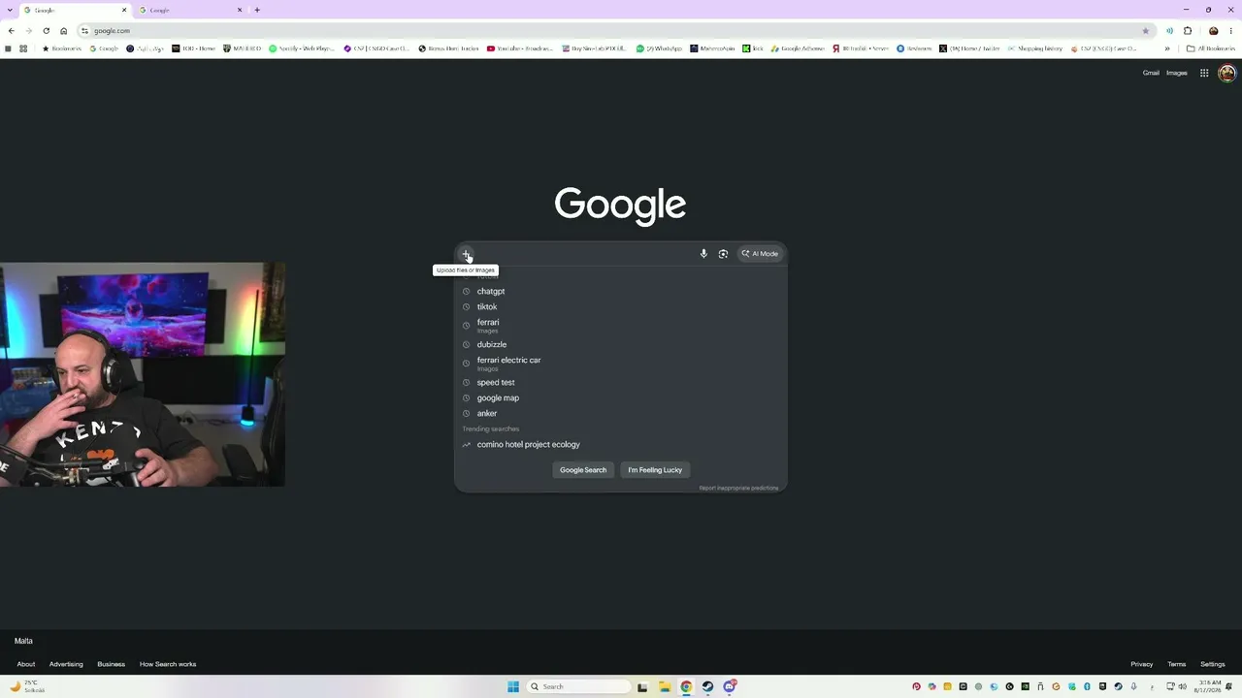Open the Spotify Web Player bookmark
This screenshot has width=1242, height=698.
click(302, 48)
